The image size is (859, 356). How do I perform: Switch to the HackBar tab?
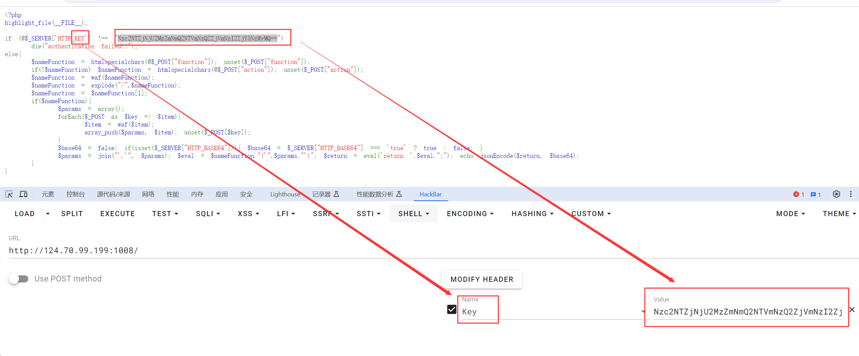[430, 194]
